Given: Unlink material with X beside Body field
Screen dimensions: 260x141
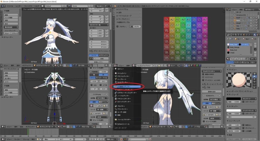Looking at the screenshot, I should [x=244, y=59].
